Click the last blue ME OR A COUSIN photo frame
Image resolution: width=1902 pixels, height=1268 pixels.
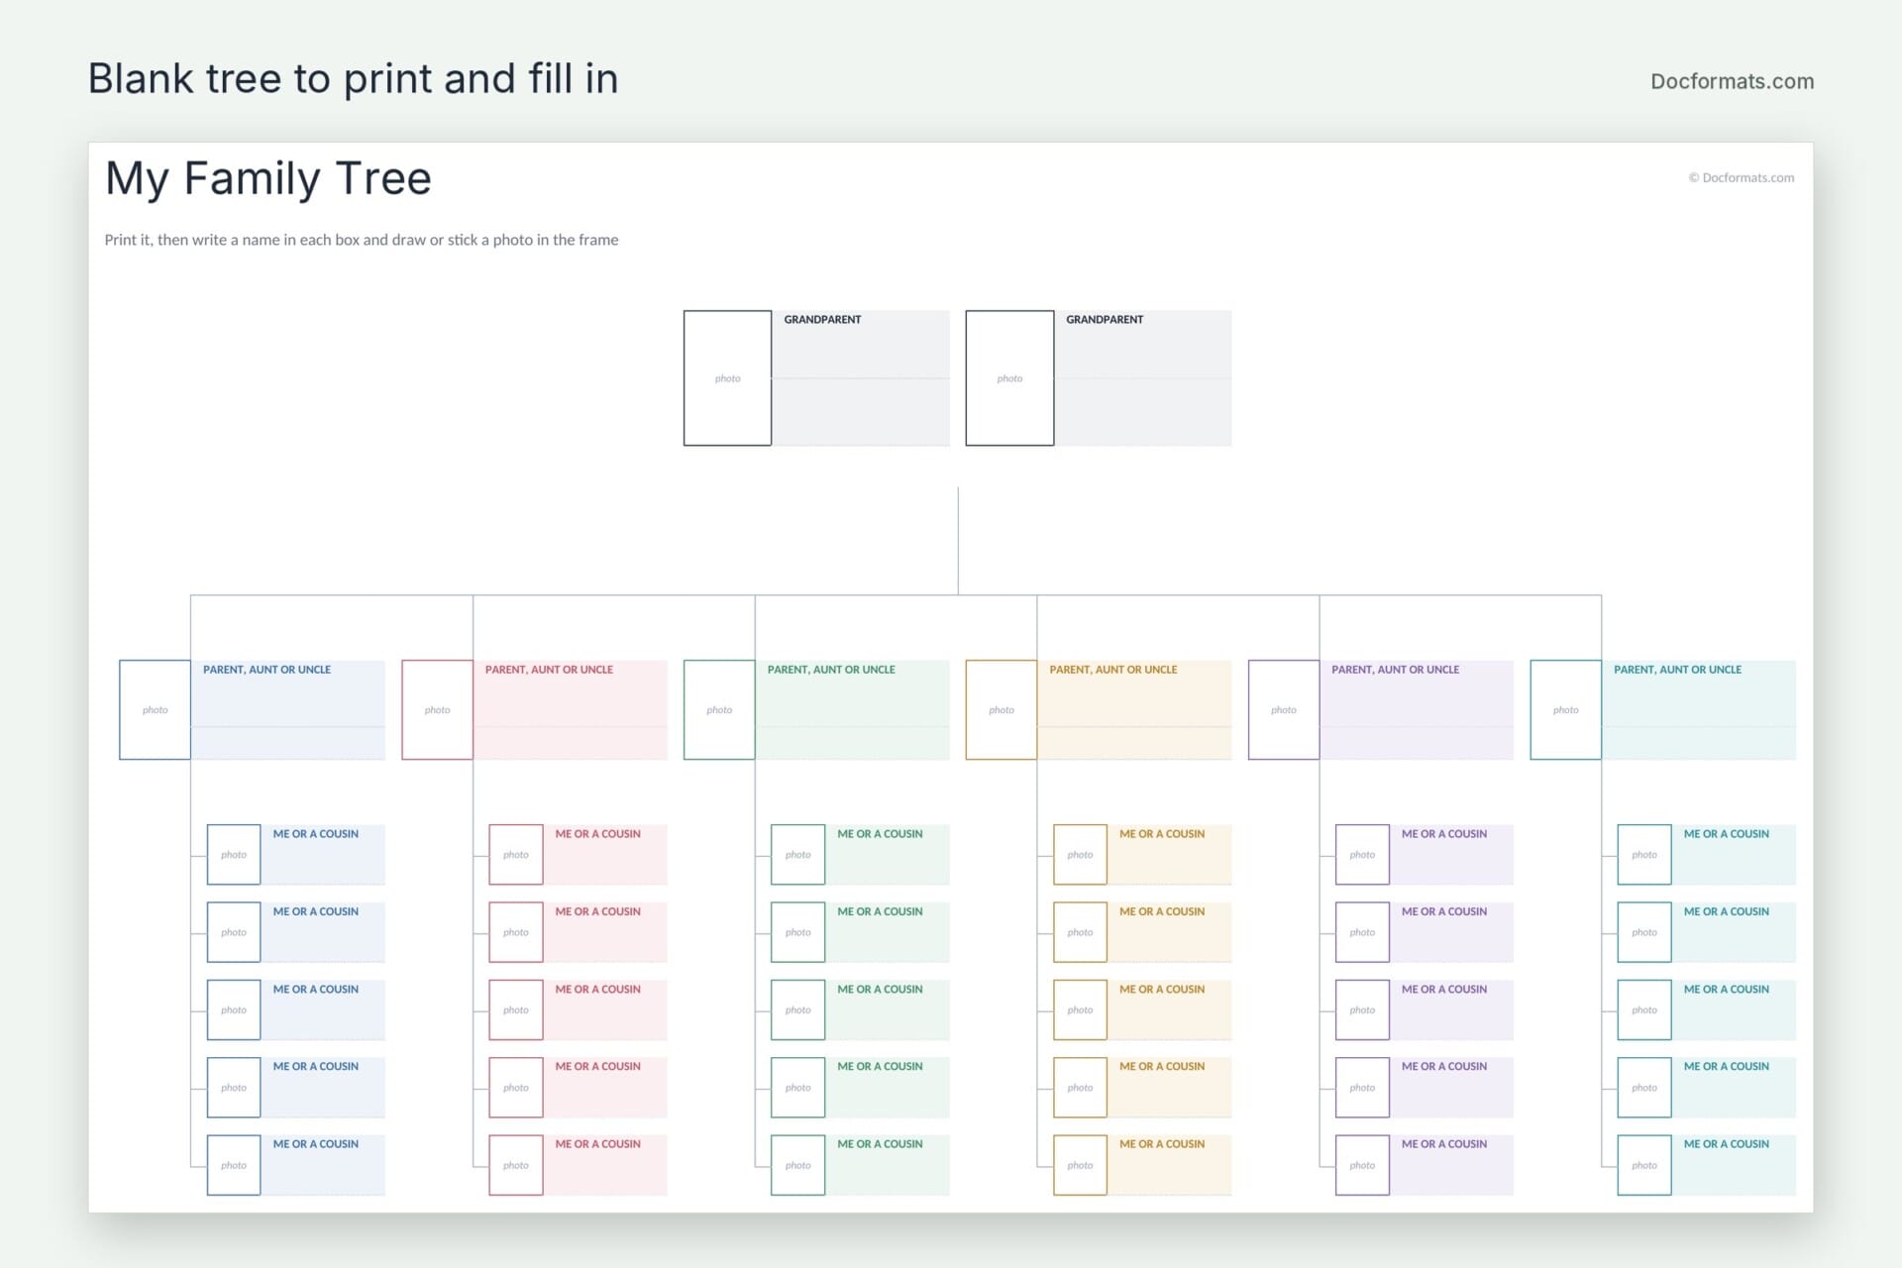click(x=234, y=1165)
